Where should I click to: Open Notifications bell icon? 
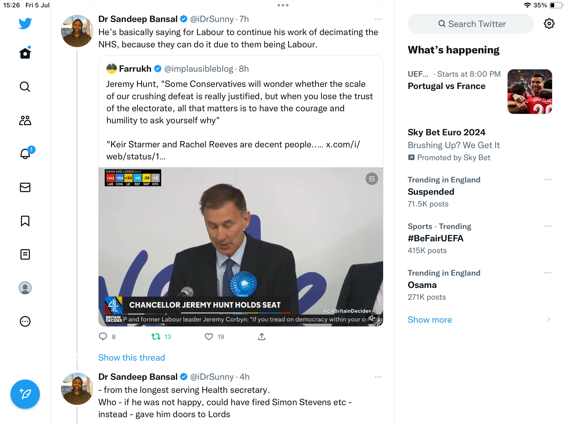[25, 154]
